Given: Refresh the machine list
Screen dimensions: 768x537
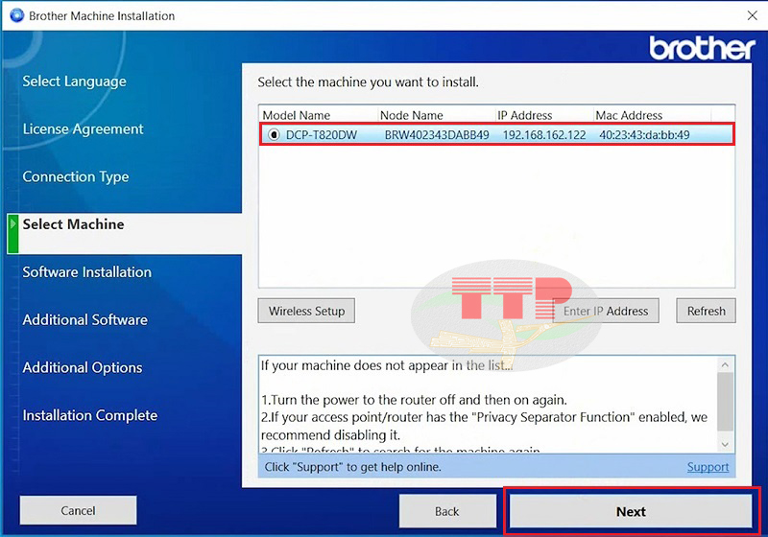Looking at the screenshot, I should coord(706,311).
